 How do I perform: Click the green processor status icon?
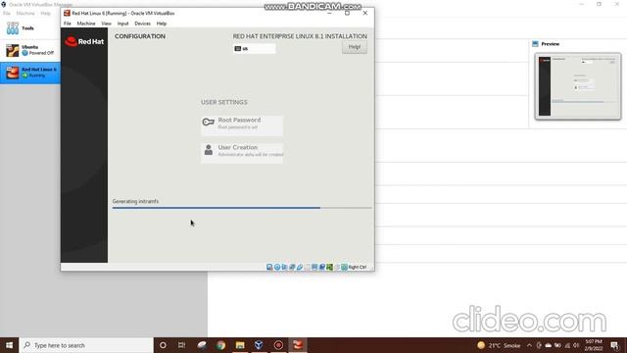click(329, 267)
